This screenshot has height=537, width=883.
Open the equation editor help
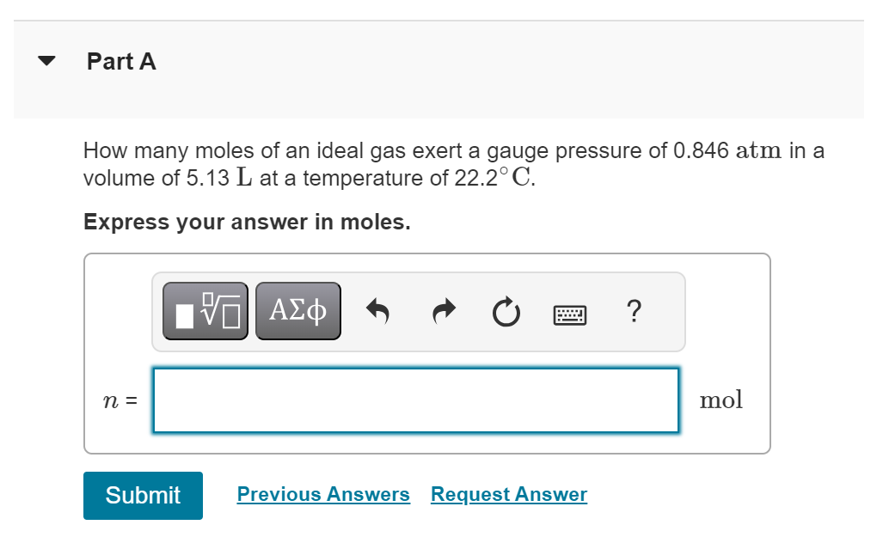click(x=634, y=311)
